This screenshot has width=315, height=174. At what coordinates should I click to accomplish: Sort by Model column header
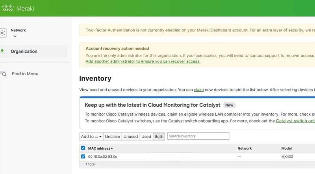pos(286,148)
